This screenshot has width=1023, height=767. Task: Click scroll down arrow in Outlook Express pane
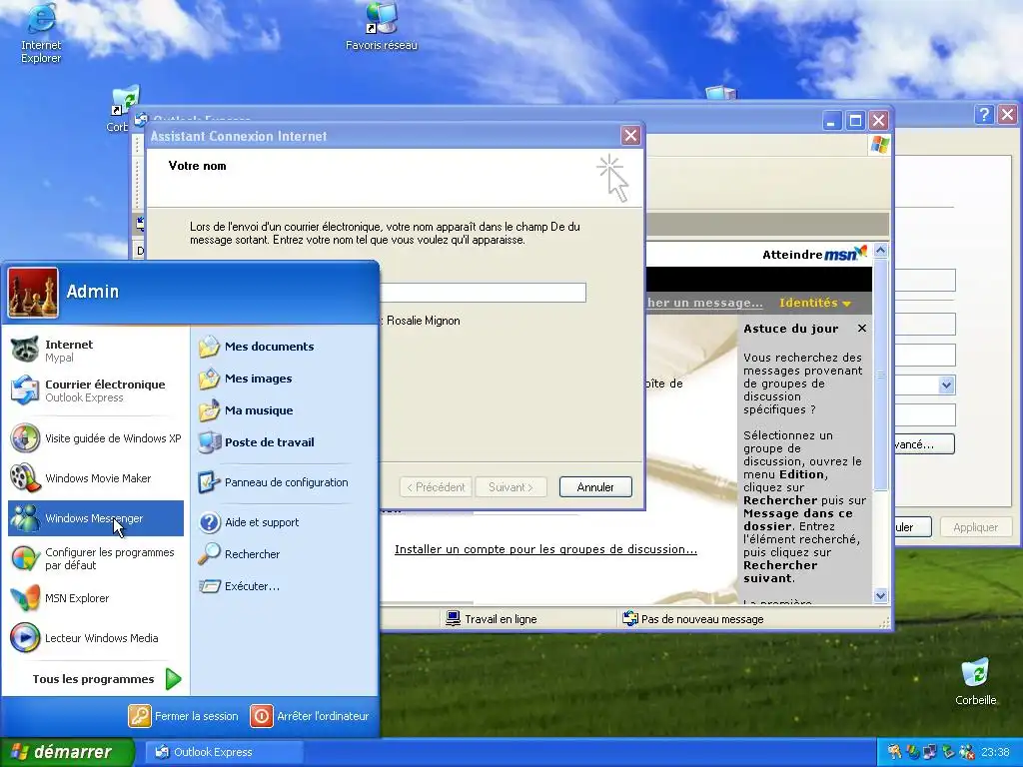point(881,595)
